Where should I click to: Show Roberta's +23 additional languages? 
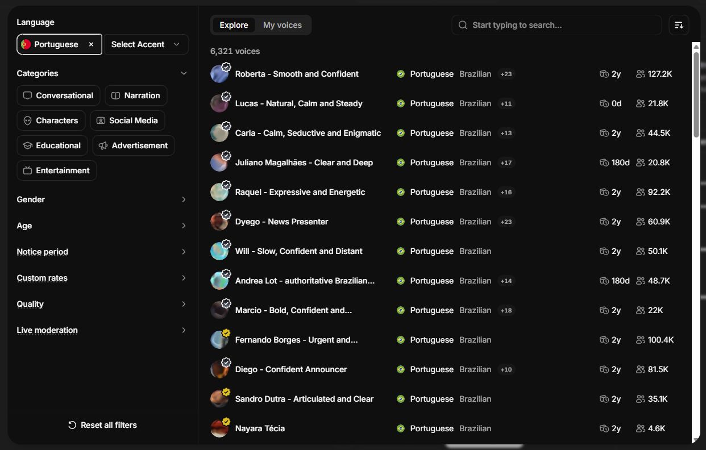click(x=506, y=74)
